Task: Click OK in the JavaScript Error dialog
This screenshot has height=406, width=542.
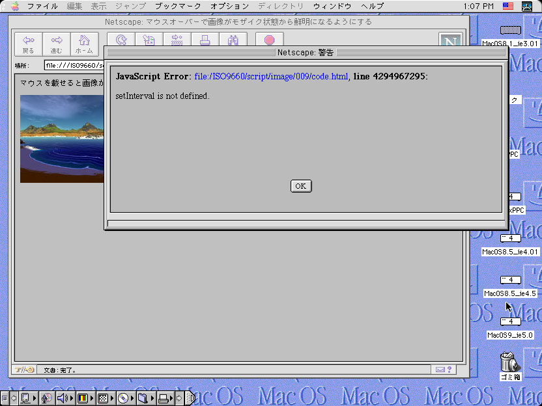Action: pos(301,186)
